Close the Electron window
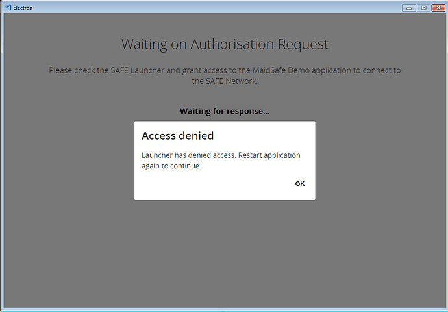This screenshot has width=448, height=312. 438,8
